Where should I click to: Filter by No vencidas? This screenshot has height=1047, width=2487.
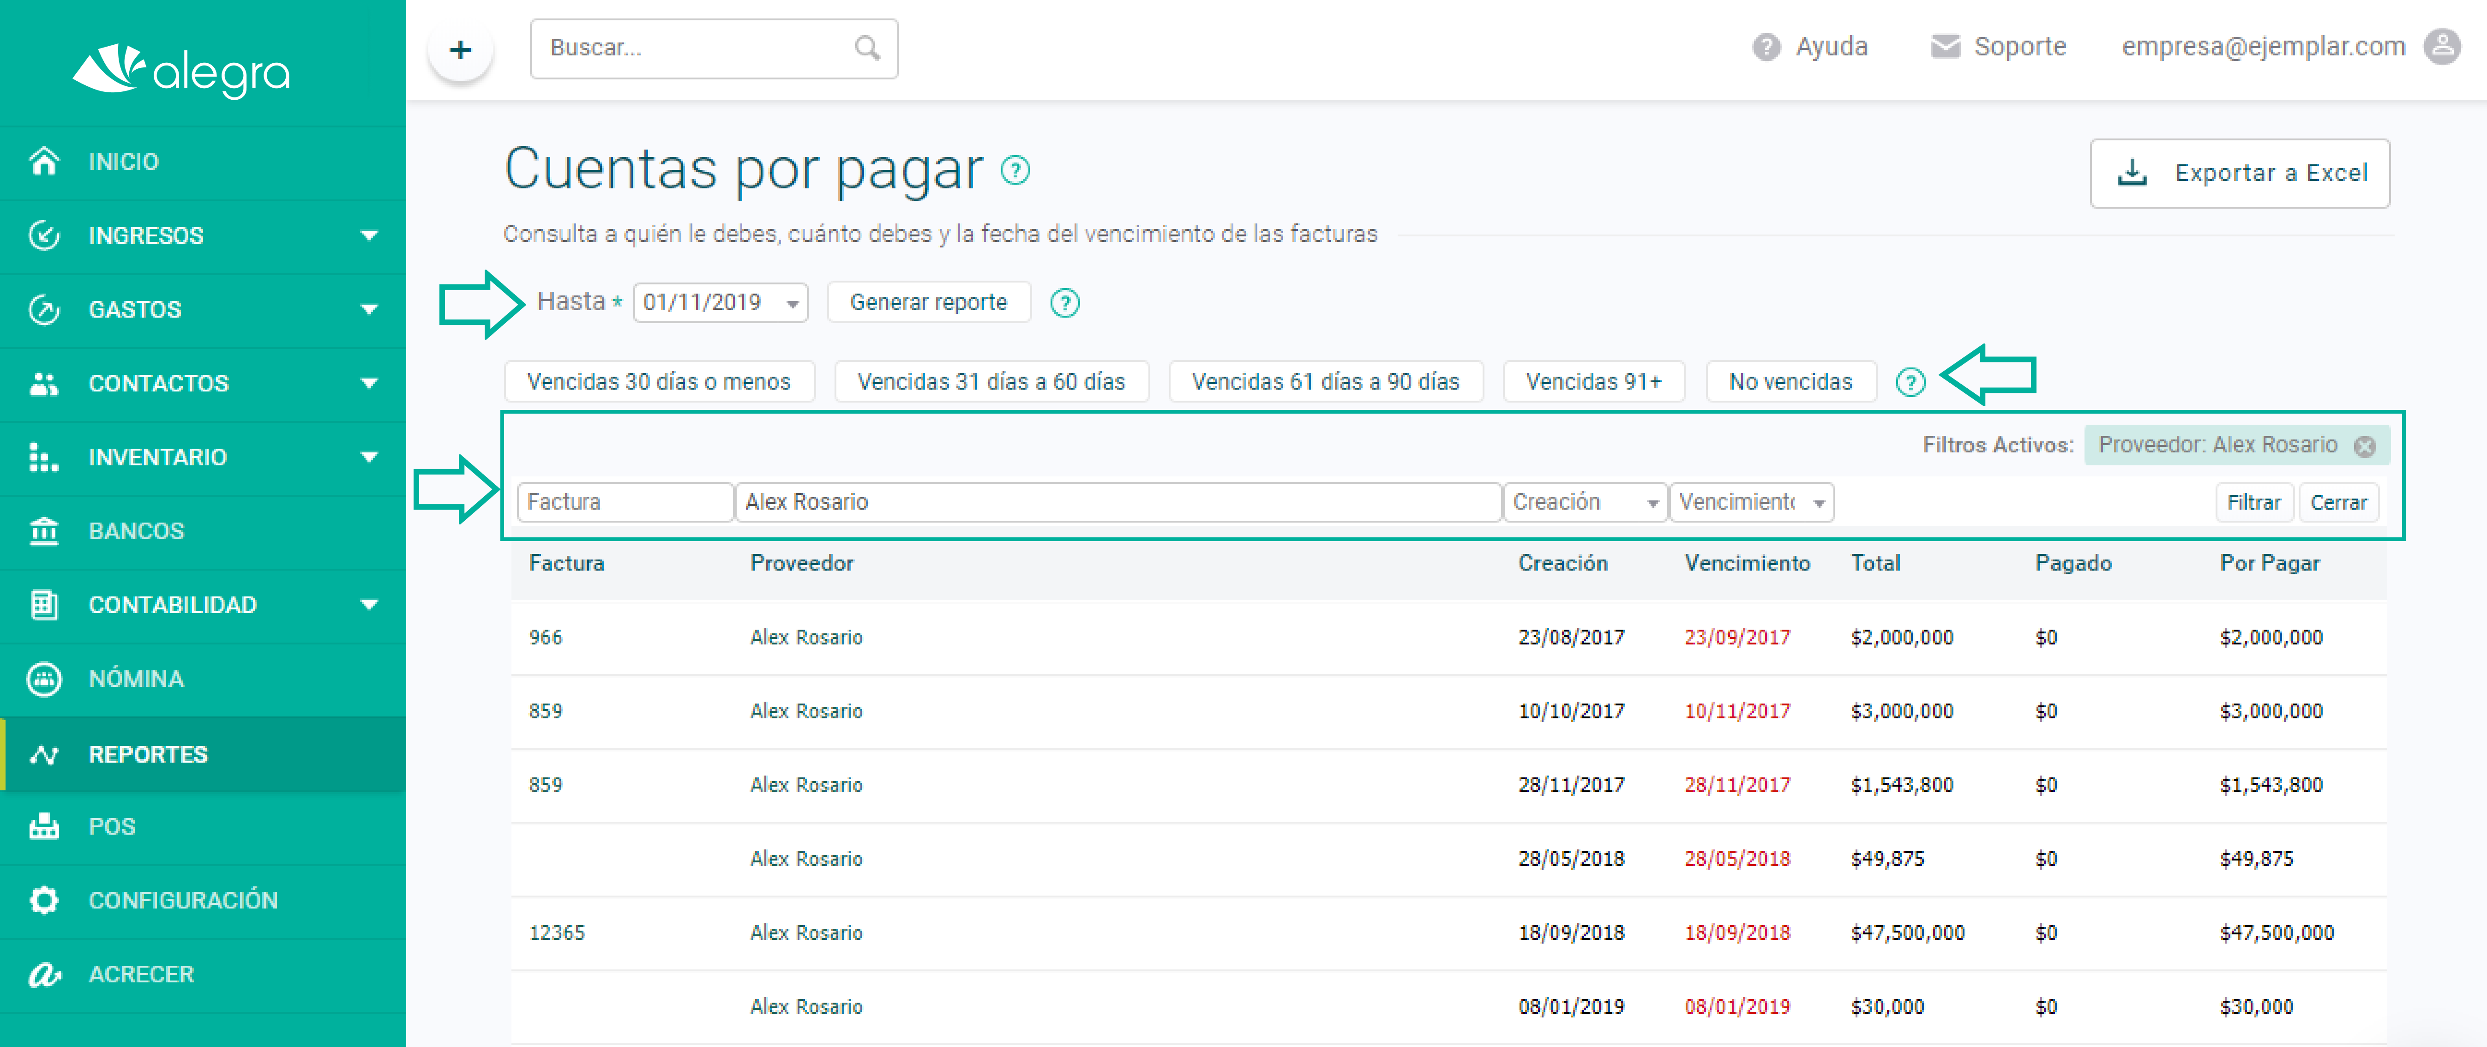(1790, 381)
